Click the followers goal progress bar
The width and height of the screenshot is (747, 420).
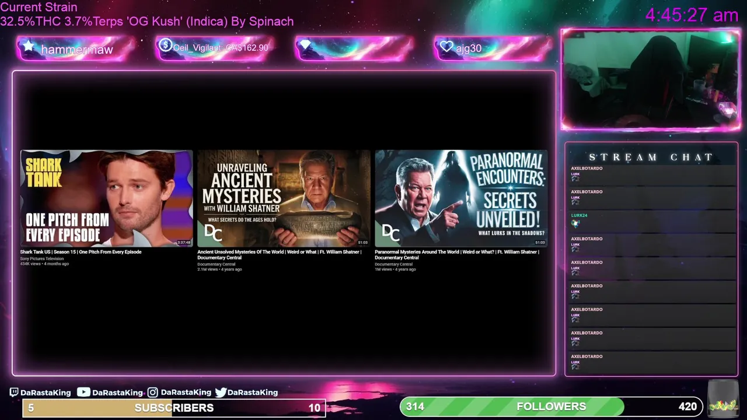(x=551, y=407)
